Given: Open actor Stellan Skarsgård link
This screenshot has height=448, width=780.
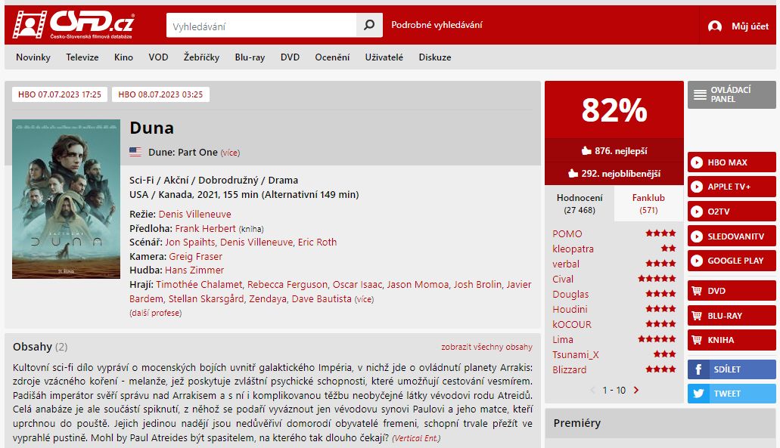Looking at the screenshot, I should coord(206,299).
